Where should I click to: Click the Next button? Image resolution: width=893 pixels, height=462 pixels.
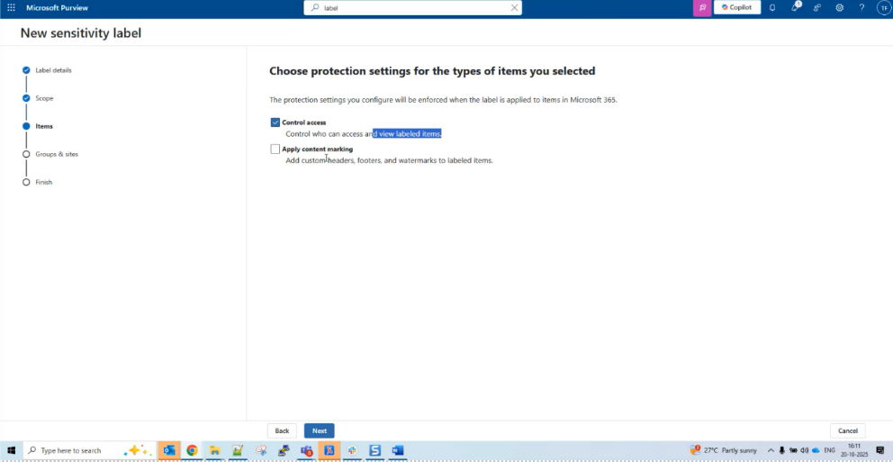click(319, 430)
